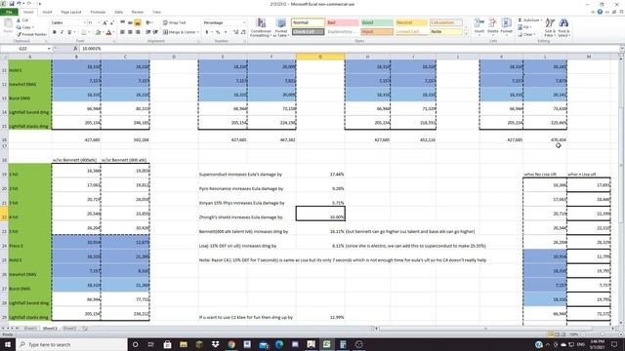Decrease the font size

[x=112, y=22]
